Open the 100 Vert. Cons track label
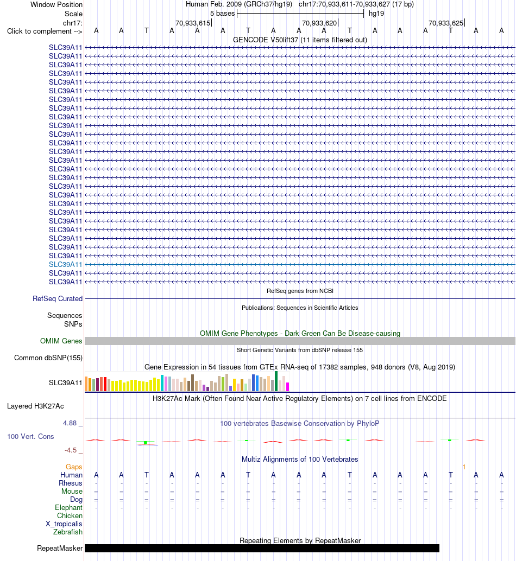This screenshot has width=516, height=561. tap(30, 437)
